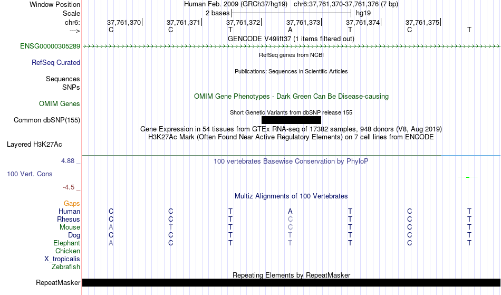Click the faded T base in Dog row

point(290,235)
